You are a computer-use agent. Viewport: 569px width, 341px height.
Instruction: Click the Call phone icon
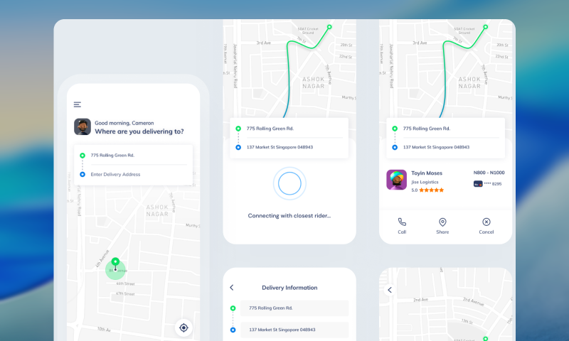402,222
